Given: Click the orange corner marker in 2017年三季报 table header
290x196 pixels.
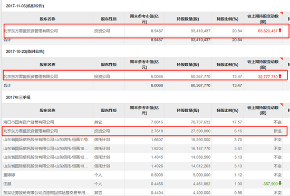Looking at the screenshot, I should (x=282, y=105).
